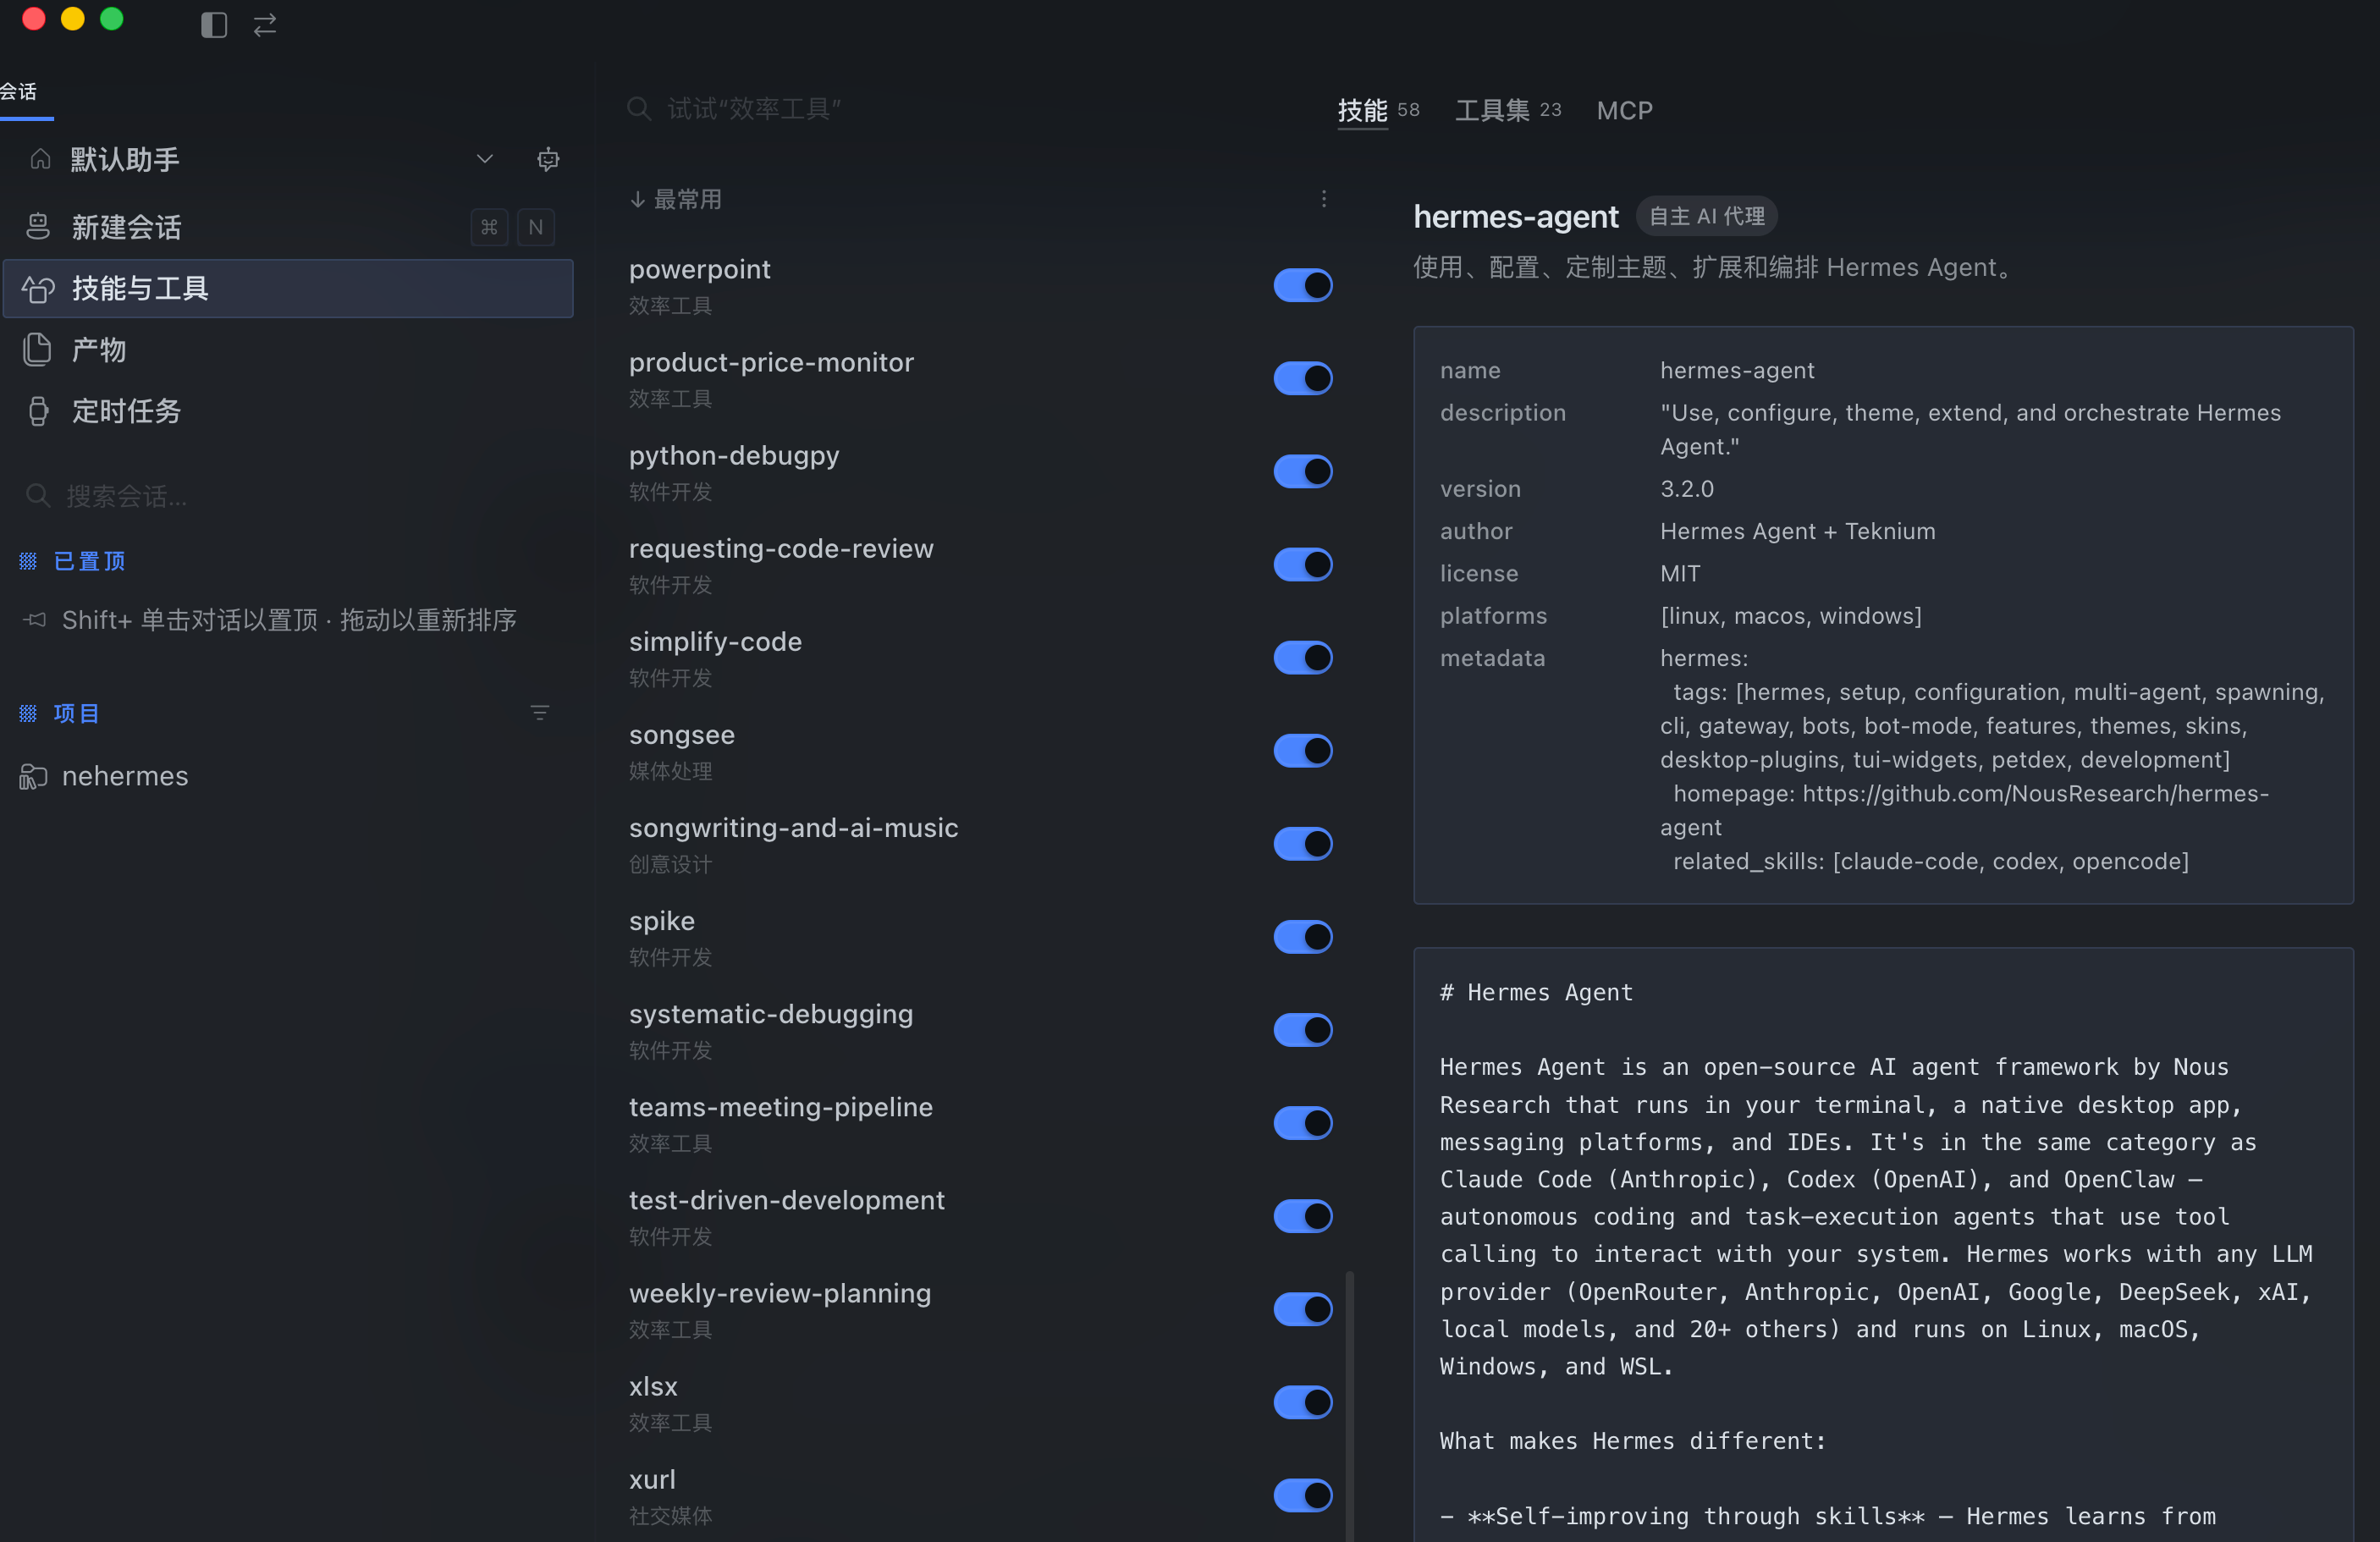Click the 自主 AI 代理 tag badge
Viewport: 2380px width, 1542px height.
pyautogui.click(x=1706, y=217)
